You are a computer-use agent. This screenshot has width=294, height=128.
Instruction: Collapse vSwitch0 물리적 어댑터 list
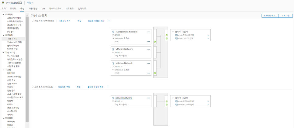pos(173,32)
